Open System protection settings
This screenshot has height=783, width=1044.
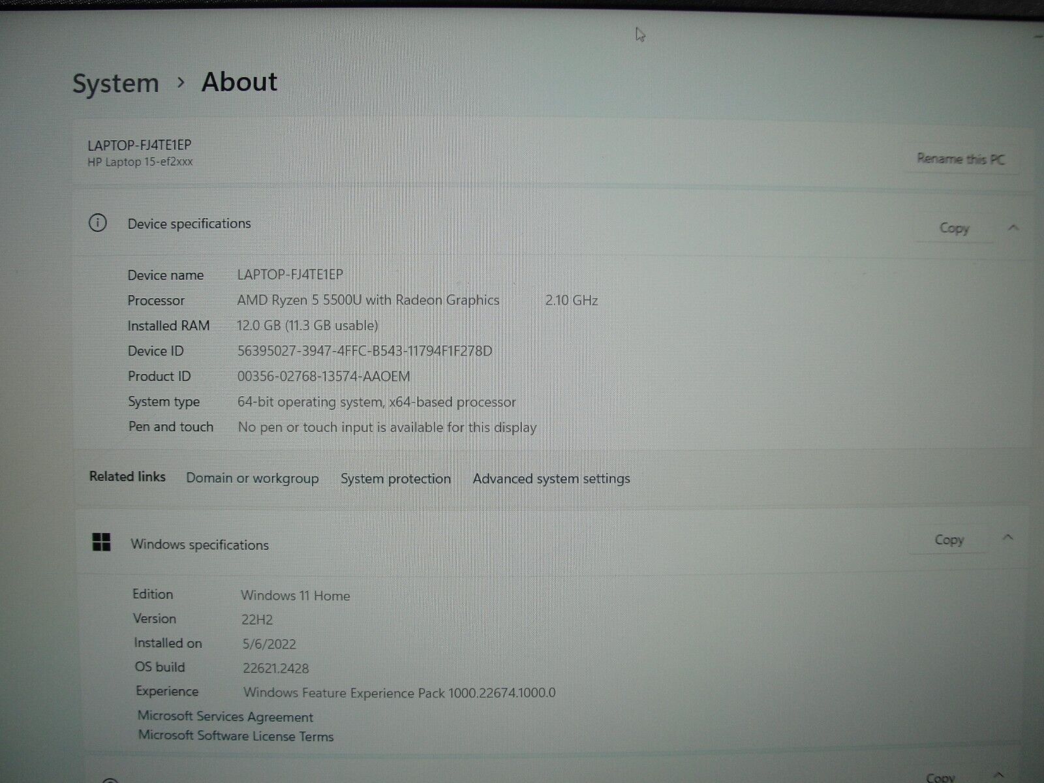[x=395, y=478]
